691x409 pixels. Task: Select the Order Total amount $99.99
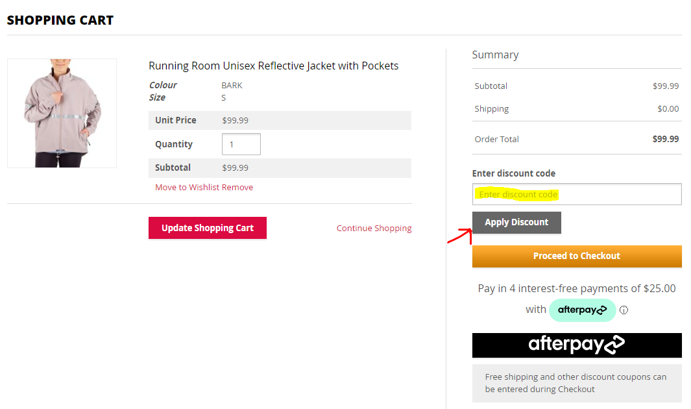(666, 139)
